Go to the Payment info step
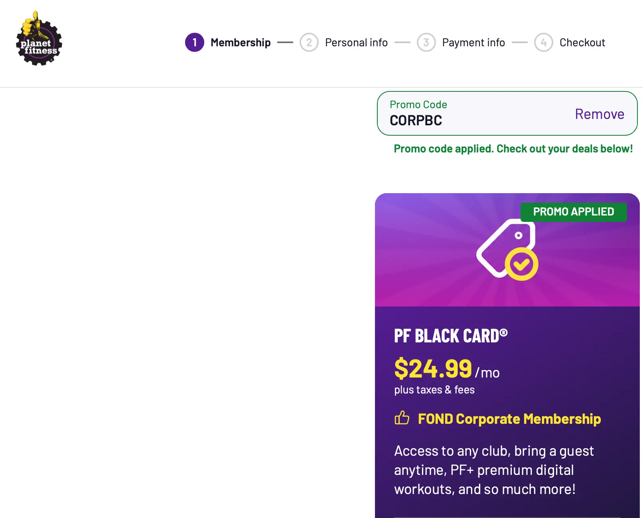643x518 pixels. [x=473, y=42]
